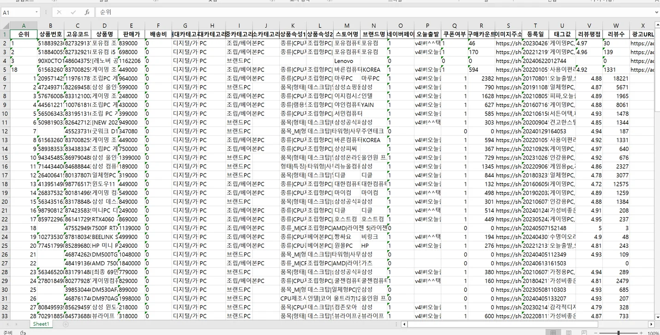The image size is (660, 335).
Task: Click the 오늘출발 header cell
Action: coord(427,35)
